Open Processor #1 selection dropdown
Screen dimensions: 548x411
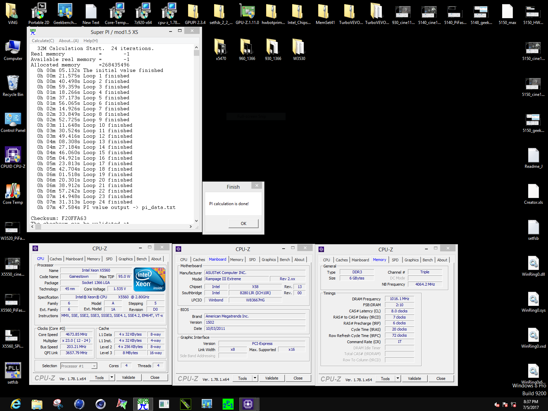tap(79, 366)
